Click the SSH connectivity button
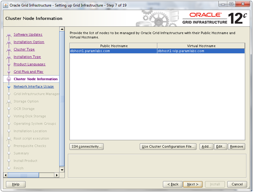The image size is (253, 192). [x=87, y=146]
